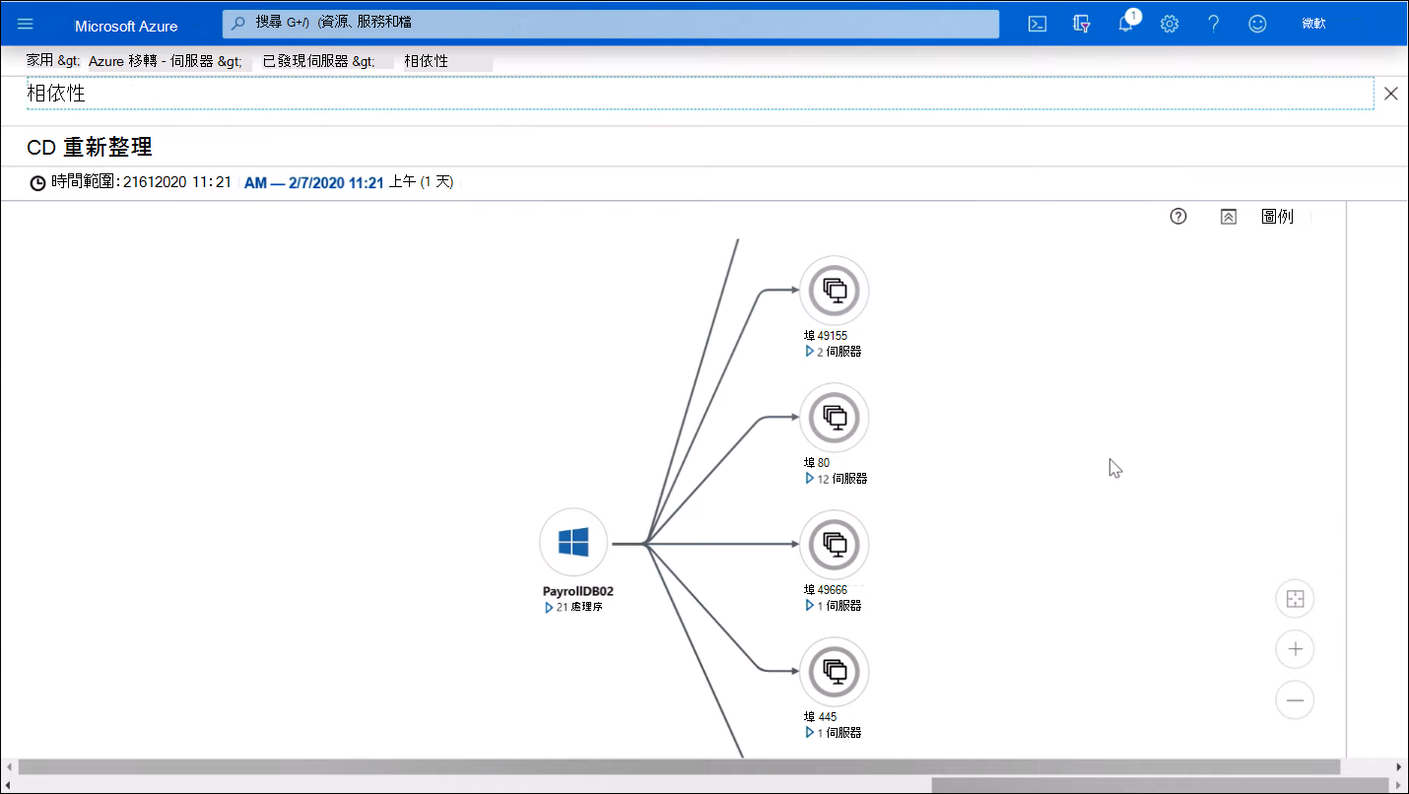This screenshot has width=1409, height=794.
Task: Select the PayrollDB02 Windows machine node
Action: pyautogui.click(x=573, y=543)
